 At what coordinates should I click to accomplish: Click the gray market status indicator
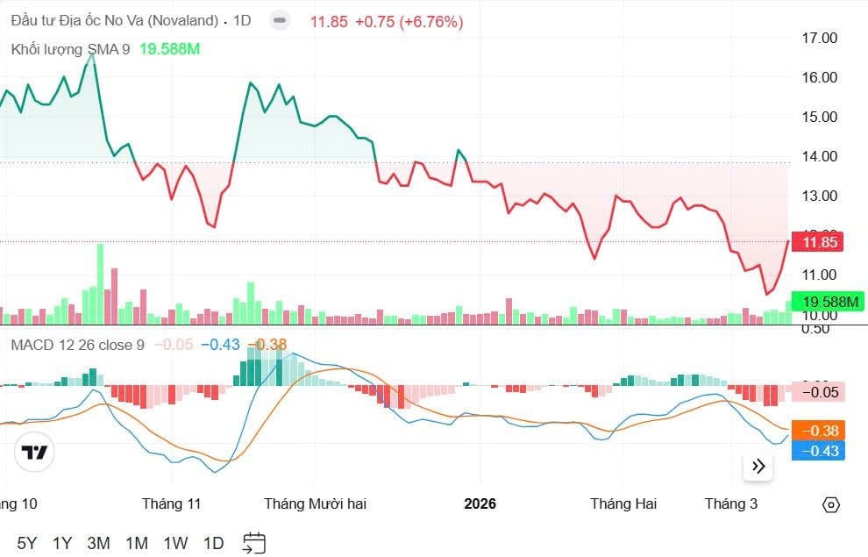click(280, 20)
